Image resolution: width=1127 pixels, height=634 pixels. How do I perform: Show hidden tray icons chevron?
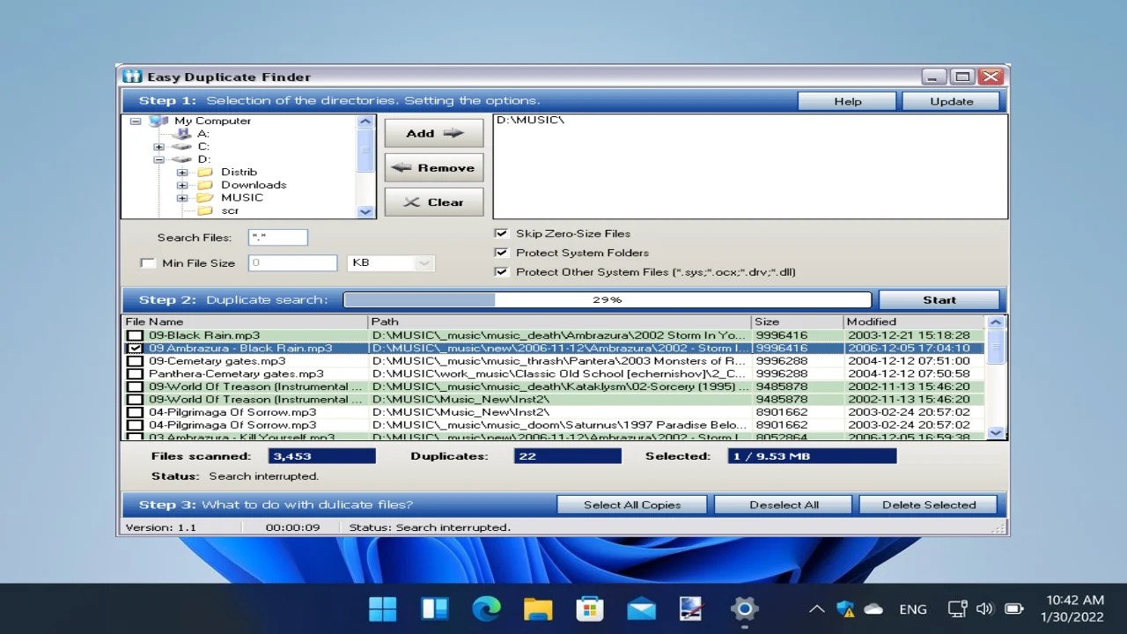817,608
